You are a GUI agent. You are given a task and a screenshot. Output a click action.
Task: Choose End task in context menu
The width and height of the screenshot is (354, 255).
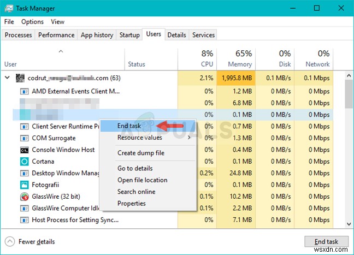point(148,126)
